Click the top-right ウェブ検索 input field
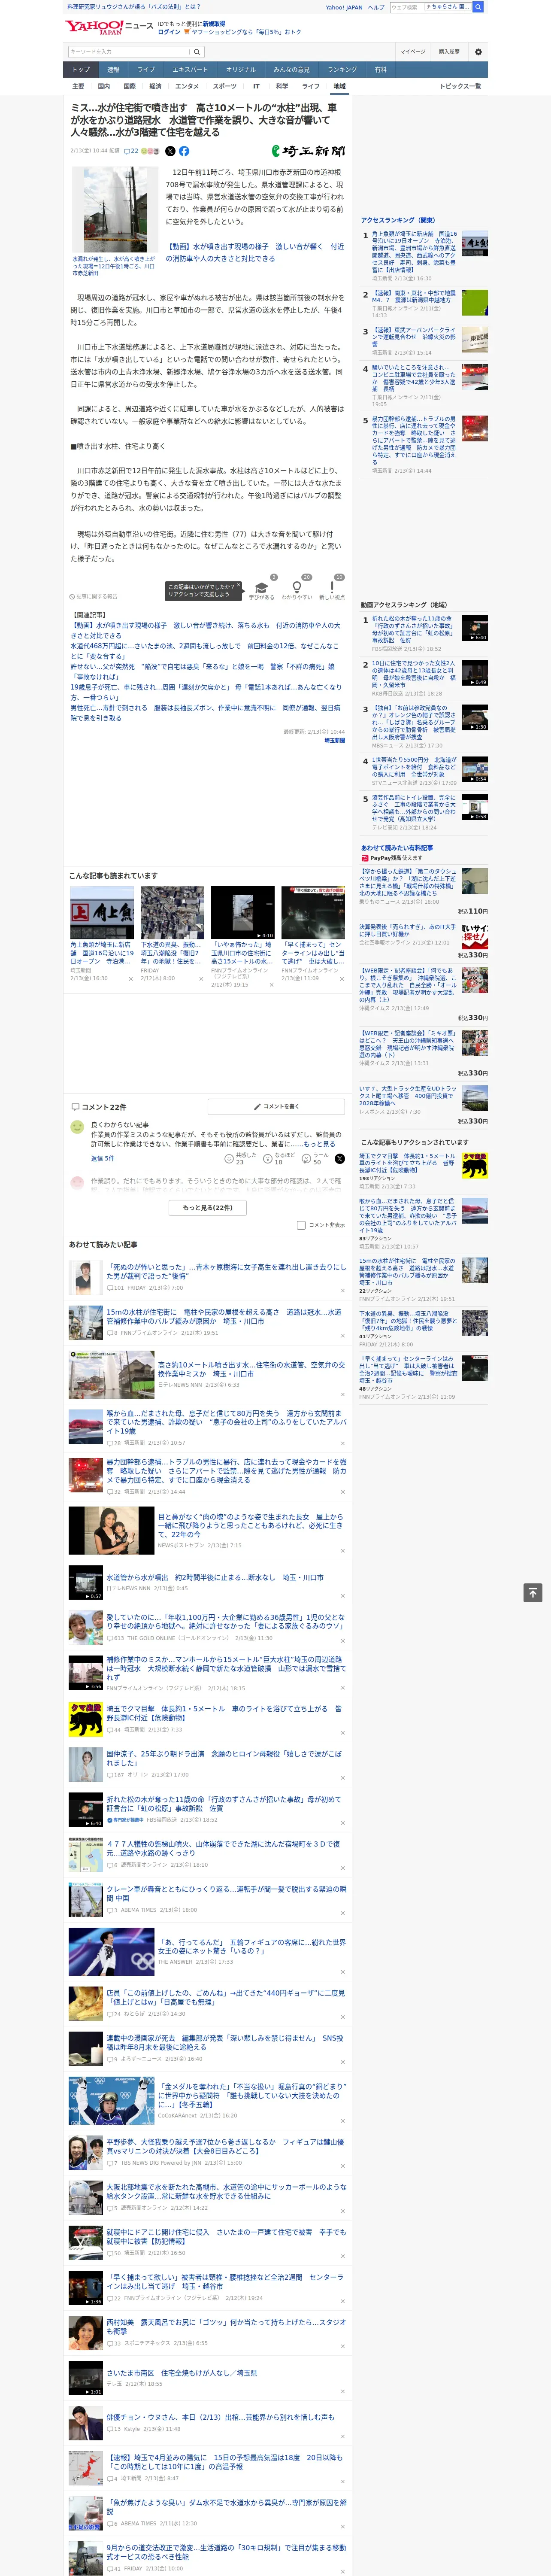The height and width of the screenshot is (2576, 551). click(431, 7)
